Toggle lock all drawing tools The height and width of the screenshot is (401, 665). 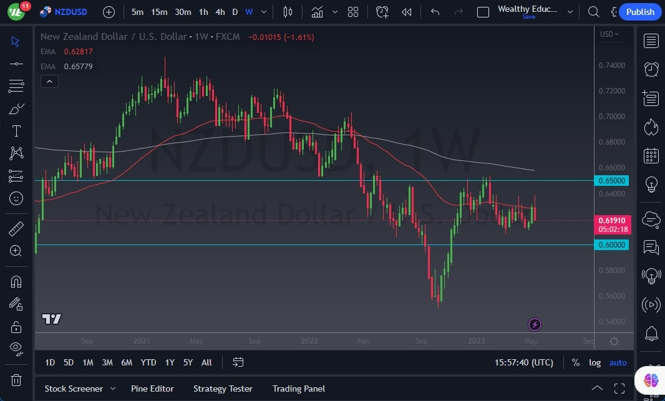(x=16, y=326)
